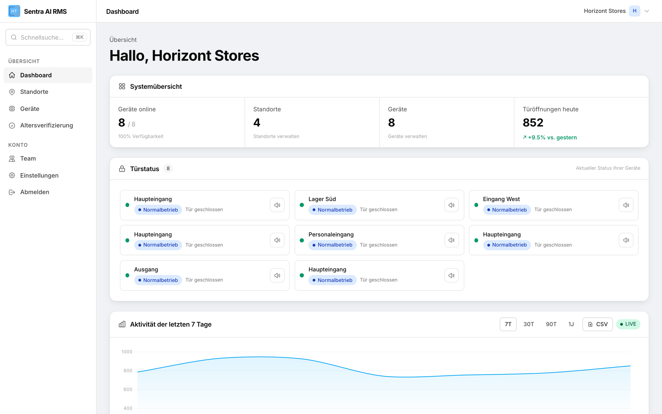Viewport: 662px width, 414px height.
Task: Click the bar chart icon beside Aktivität
Action: 122,324
